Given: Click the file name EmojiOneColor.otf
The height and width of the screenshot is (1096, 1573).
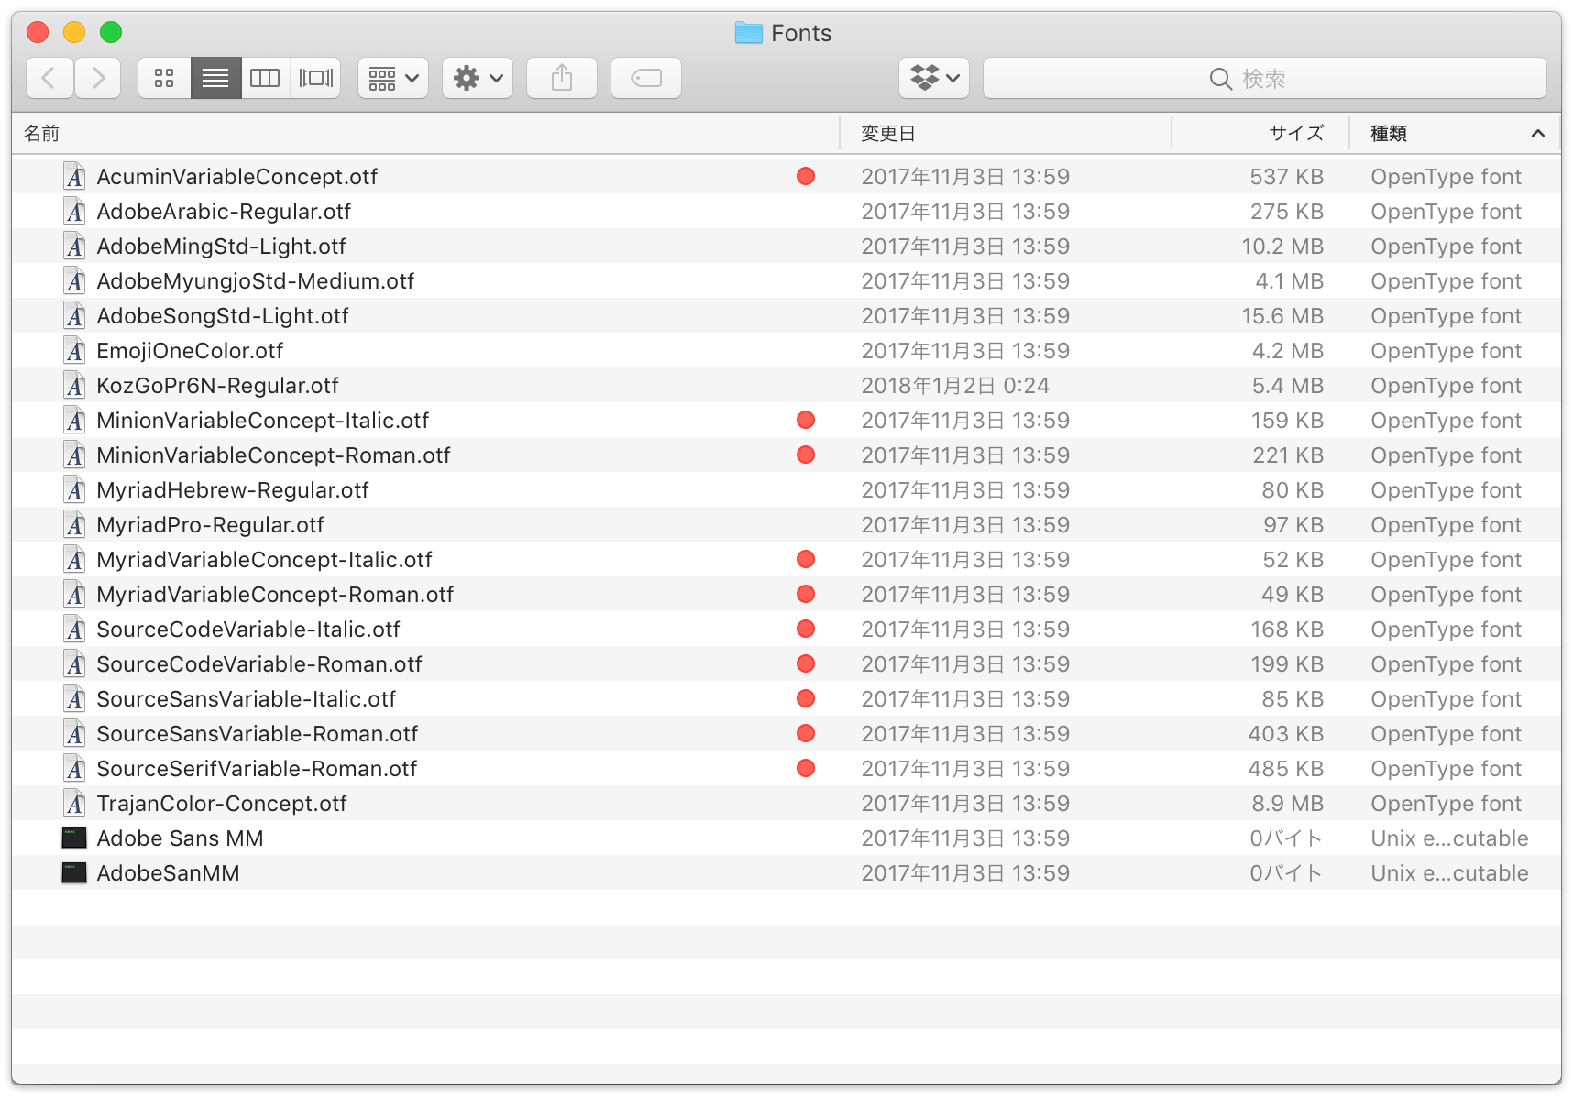Looking at the screenshot, I should (x=190, y=351).
